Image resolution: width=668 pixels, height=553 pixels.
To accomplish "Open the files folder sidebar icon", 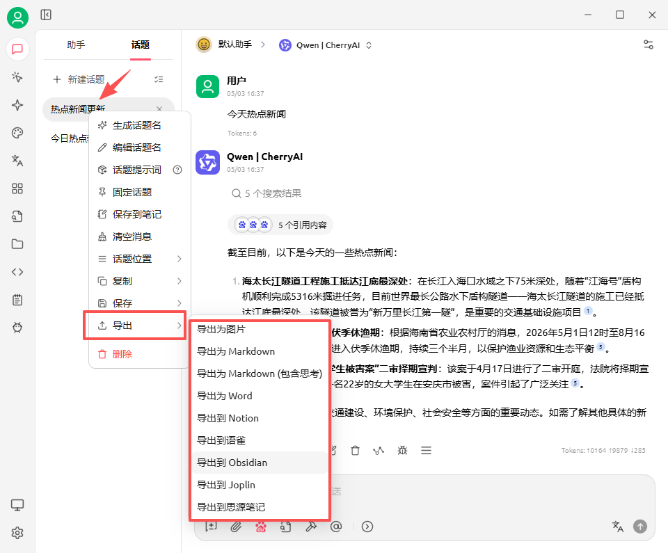I will 17,244.
